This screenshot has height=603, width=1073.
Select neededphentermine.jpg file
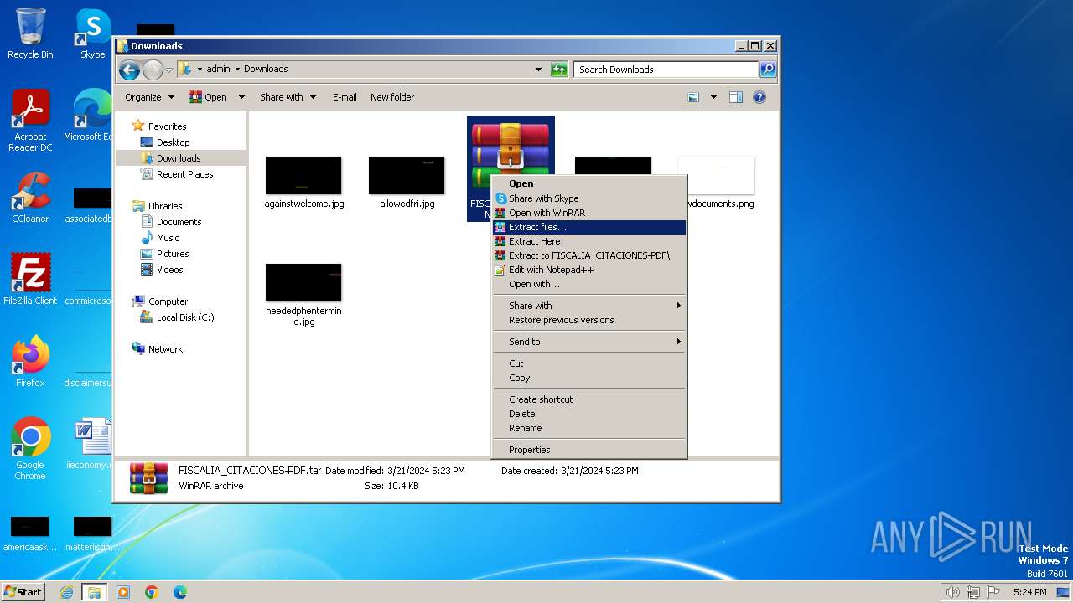(x=303, y=295)
